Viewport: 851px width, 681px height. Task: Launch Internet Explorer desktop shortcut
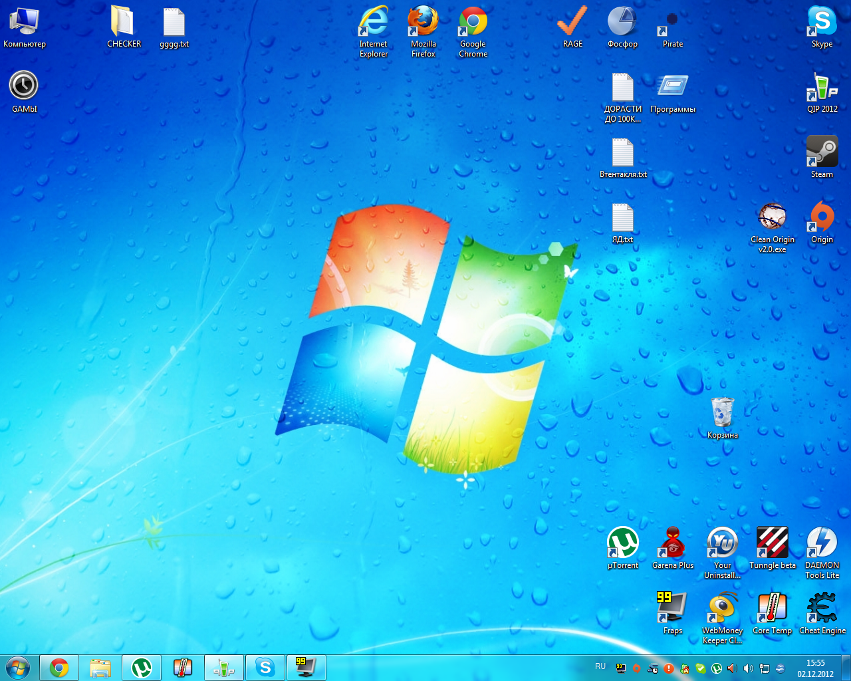(374, 32)
